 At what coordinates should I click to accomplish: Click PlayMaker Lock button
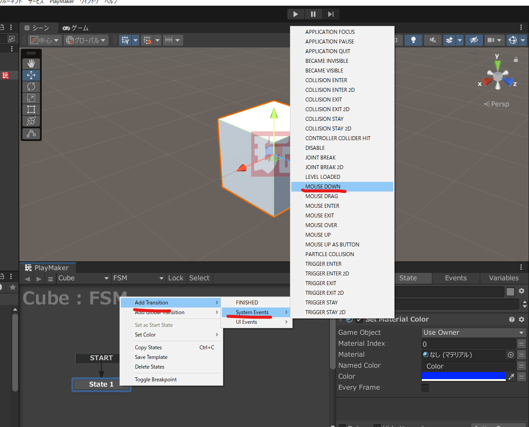pyautogui.click(x=176, y=278)
